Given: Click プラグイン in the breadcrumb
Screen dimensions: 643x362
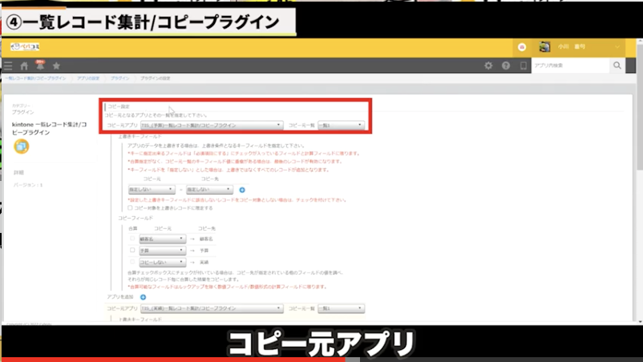Looking at the screenshot, I should coord(120,79).
